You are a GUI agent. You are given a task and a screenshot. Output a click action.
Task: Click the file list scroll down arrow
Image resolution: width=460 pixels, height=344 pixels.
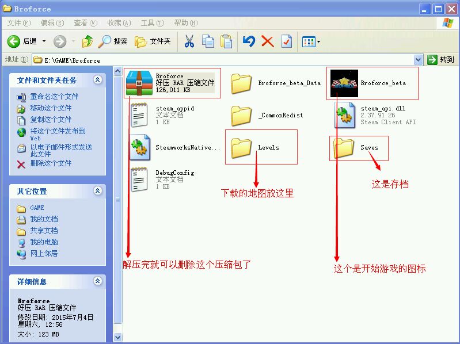tap(117, 337)
